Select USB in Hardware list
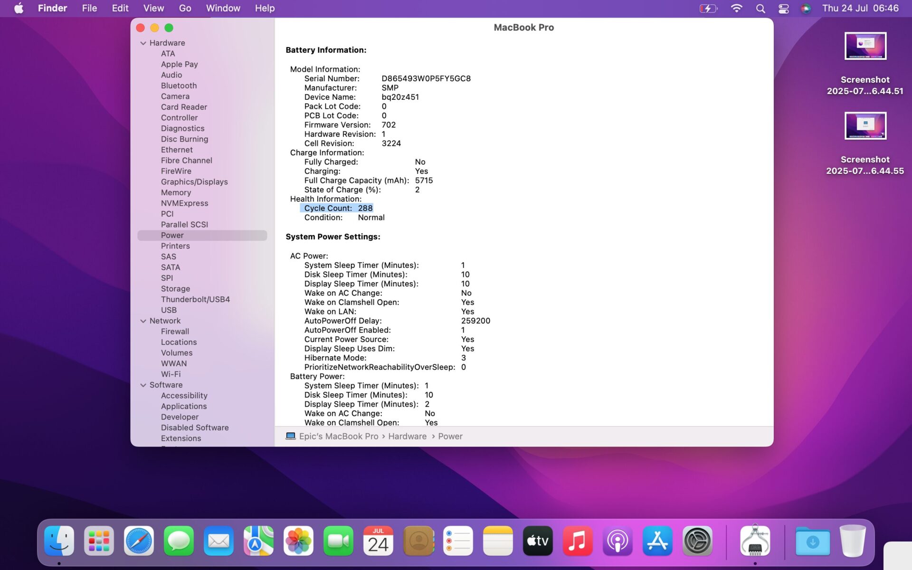912x570 pixels. click(169, 310)
